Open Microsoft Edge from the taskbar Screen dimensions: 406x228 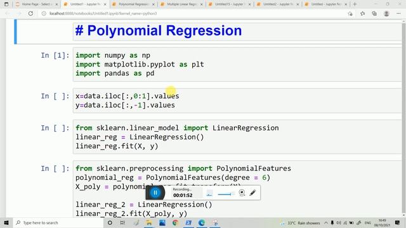tap(202, 222)
